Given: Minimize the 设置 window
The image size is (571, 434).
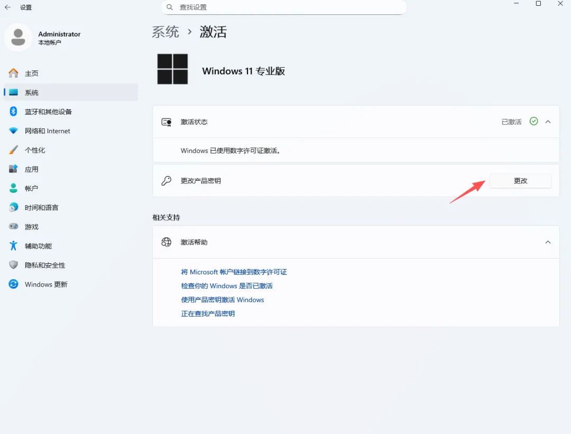Looking at the screenshot, I should point(516,3).
